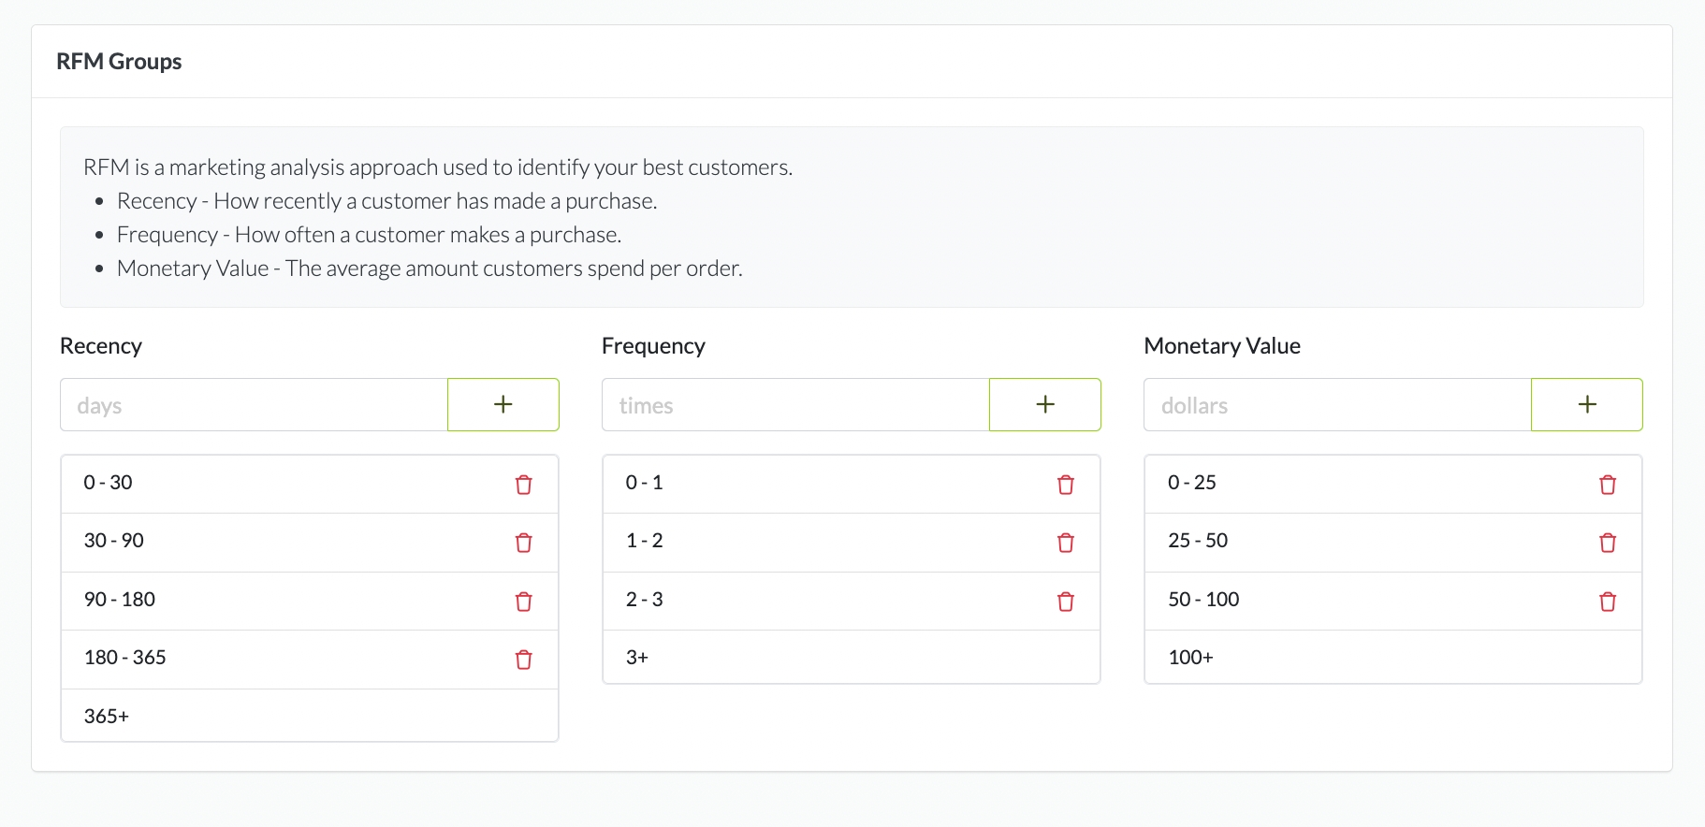Remove the 30 - 90 recency range

(523, 543)
